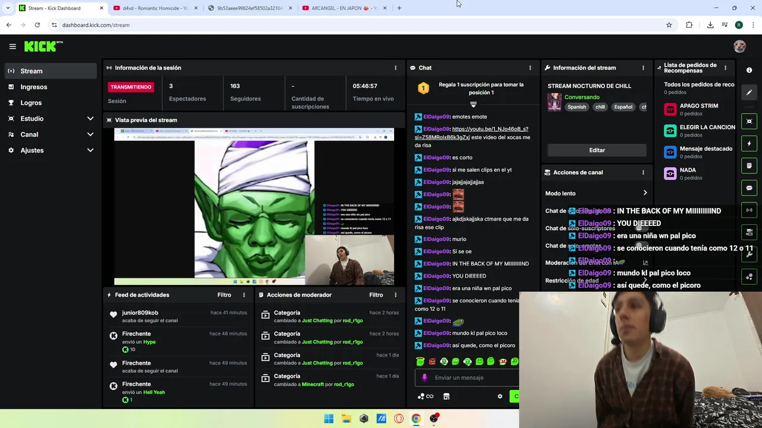Switch to the ARCANGEL - EN JAPON tab
The height and width of the screenshot is (428, 762).
tap(344, 8)
